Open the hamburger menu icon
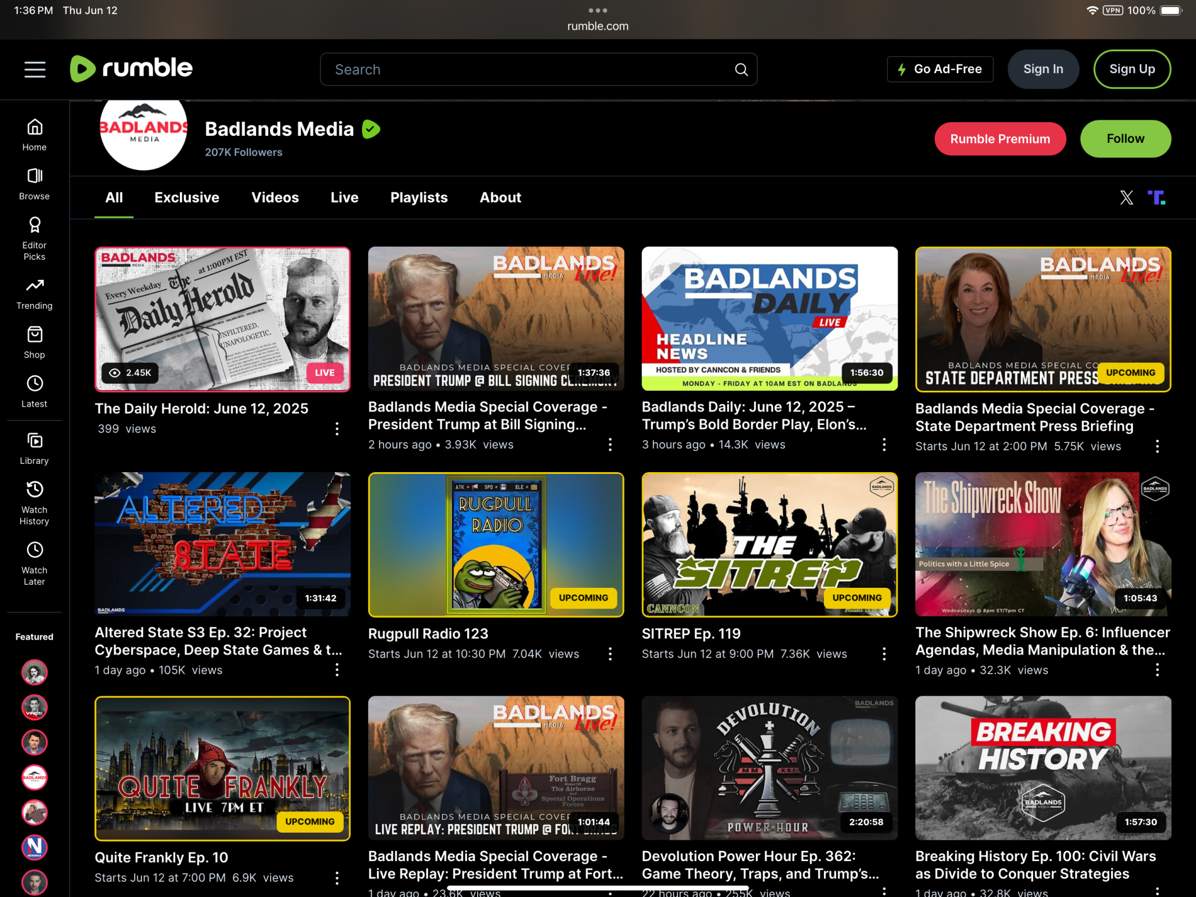 tap(35, 70)
